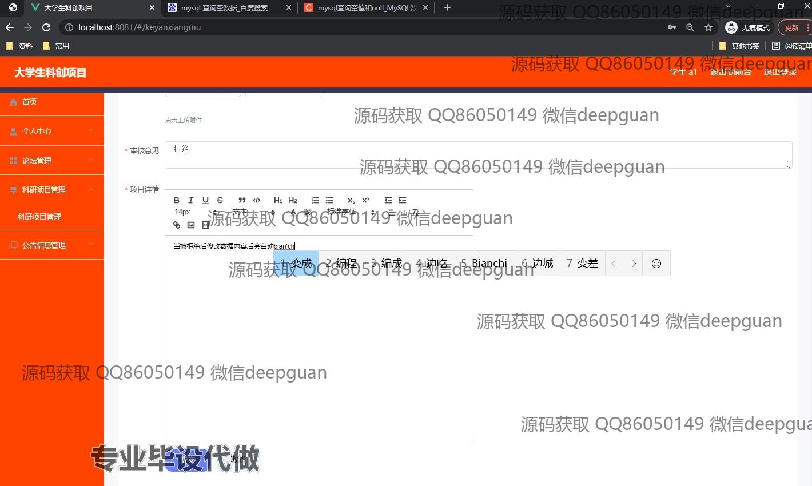812x486 pixels.
Task: Apply italic formatting in the editor
Action: click(191, 200)
